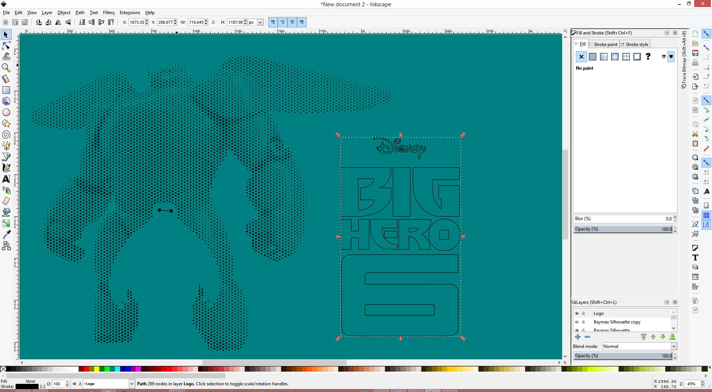712x392 pixels.
Task: Open the Path menu
Action: (x=80, y=13)
